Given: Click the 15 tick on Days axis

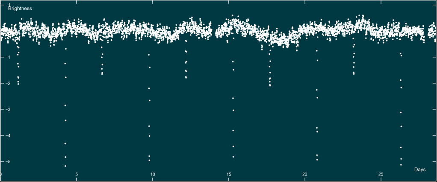Looking at the screenshot, I should 229,174.
